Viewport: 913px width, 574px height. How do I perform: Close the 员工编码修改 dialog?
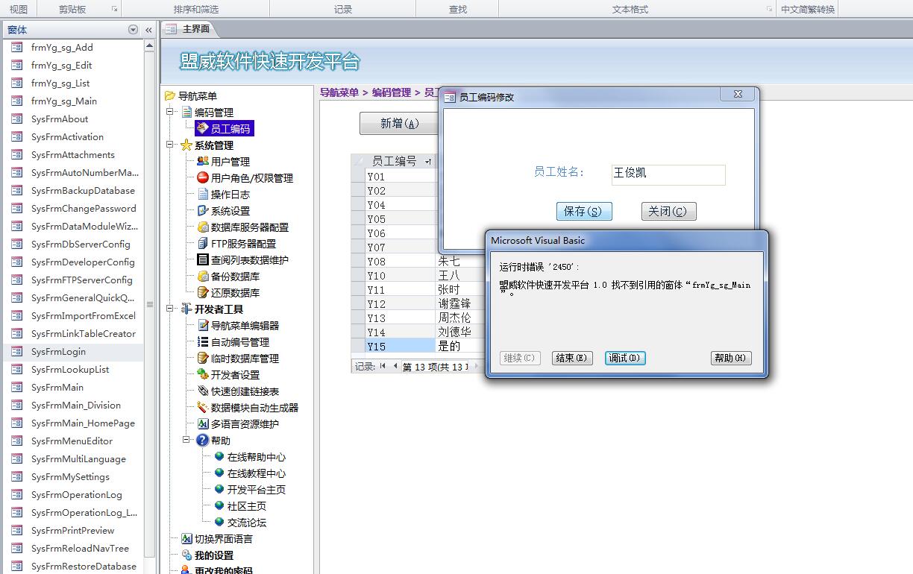coord(738,95)
